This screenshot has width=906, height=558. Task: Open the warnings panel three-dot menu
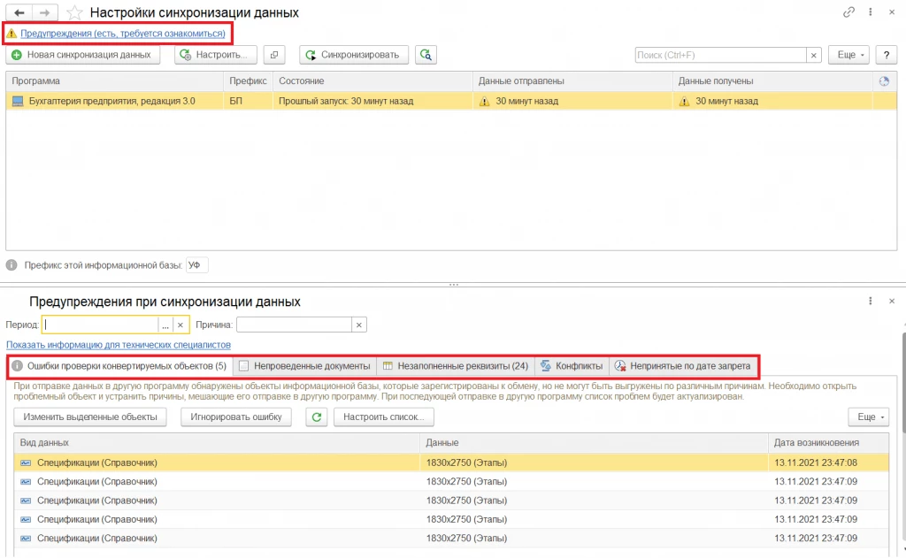pos(871,301)
